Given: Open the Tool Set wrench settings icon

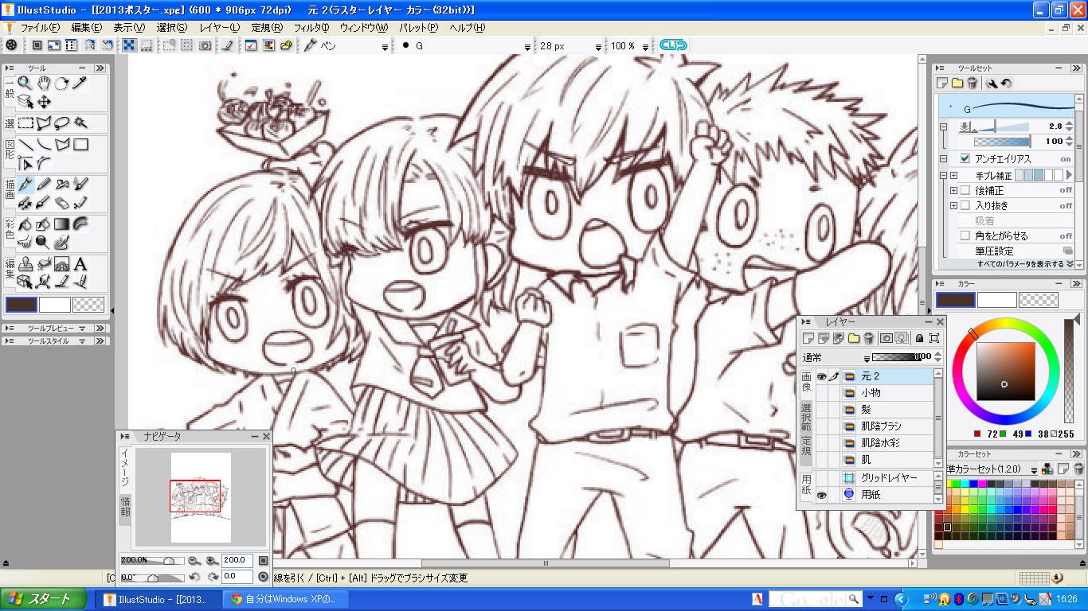Looking at the screenshot, I should [x=992, y=83].
